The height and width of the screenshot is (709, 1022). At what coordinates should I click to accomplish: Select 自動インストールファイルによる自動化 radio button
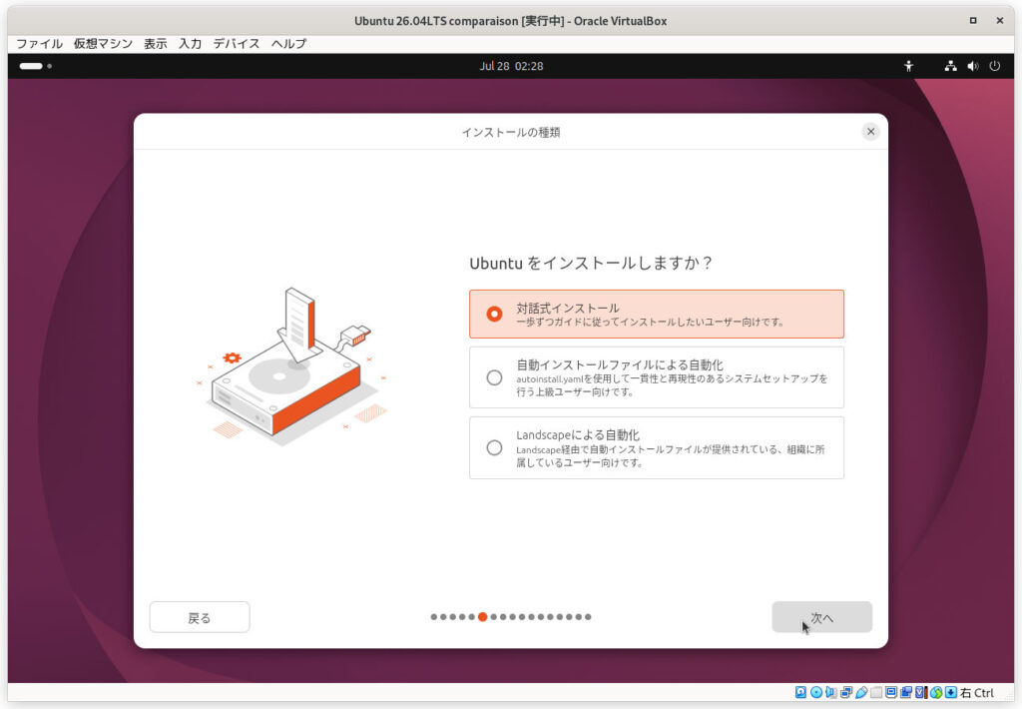click(494, 377)
